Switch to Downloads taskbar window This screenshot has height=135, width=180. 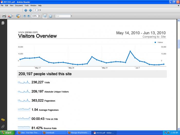53,133
